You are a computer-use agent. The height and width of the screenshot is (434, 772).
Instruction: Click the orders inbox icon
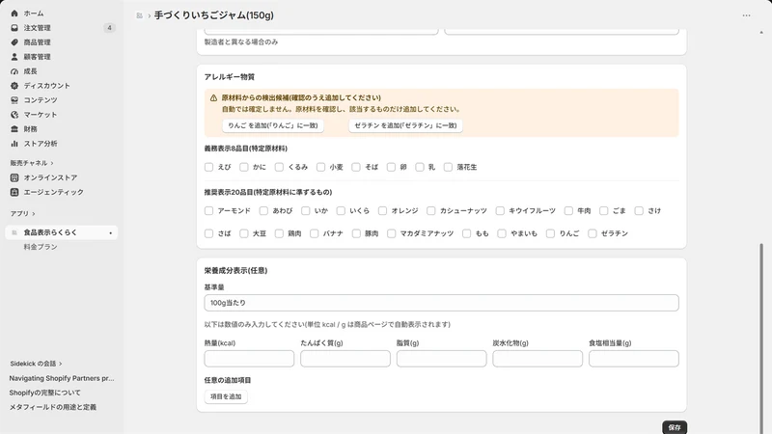point(14,28)
